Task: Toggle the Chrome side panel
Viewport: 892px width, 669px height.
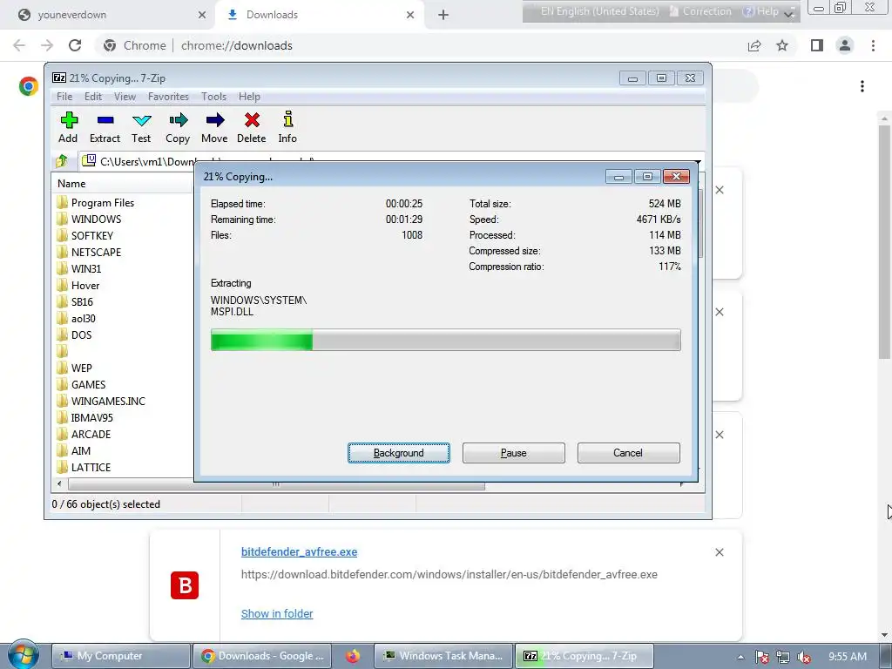Action: (x=817, y=45)
